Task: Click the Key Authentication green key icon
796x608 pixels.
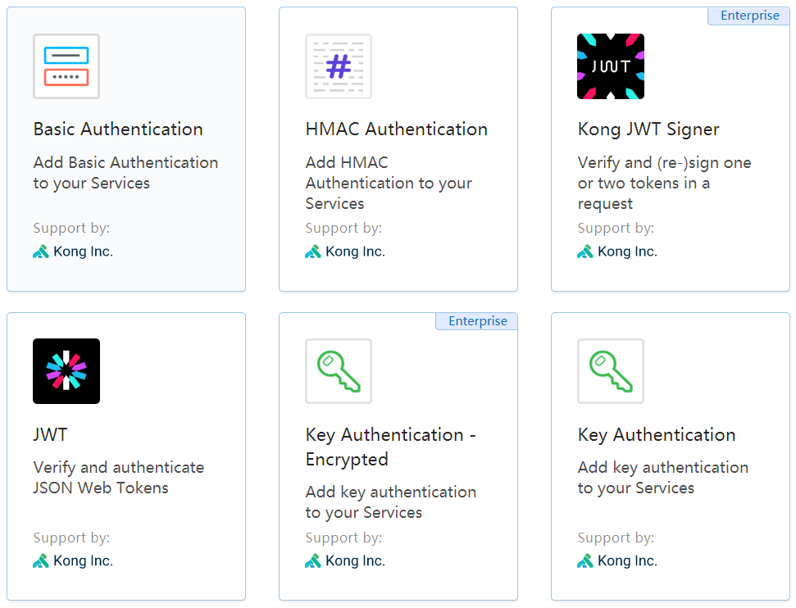Action: (611, 371)
